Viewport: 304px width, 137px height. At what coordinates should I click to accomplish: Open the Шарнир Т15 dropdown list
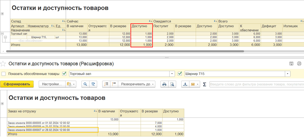coord(288,74)
